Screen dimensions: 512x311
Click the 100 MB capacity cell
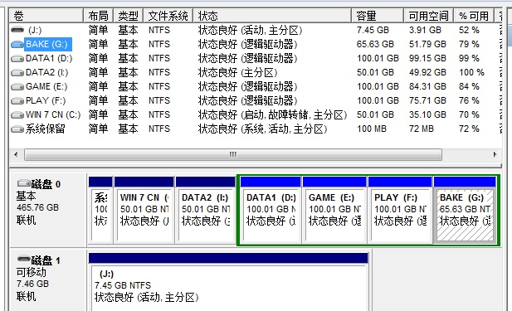click(372, 129)
